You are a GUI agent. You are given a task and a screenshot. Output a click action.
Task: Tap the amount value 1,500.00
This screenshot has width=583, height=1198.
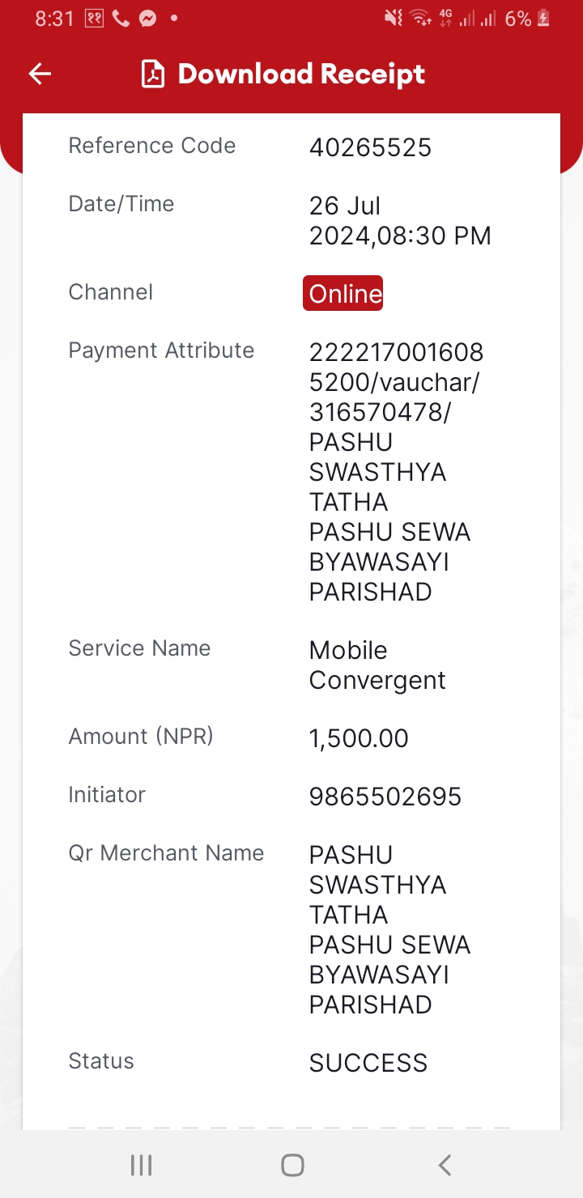point(359,738)
